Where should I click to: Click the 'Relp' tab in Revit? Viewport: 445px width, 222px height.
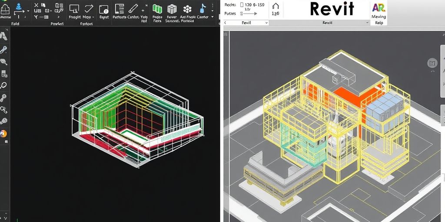(x=379, y=23)
